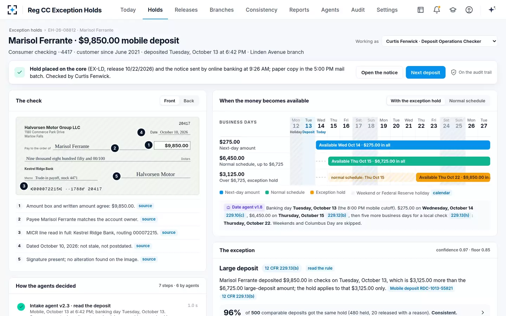
Task: Select check marker 1 on the amount box
Action: pyautogui.click(x=149, y=145)
